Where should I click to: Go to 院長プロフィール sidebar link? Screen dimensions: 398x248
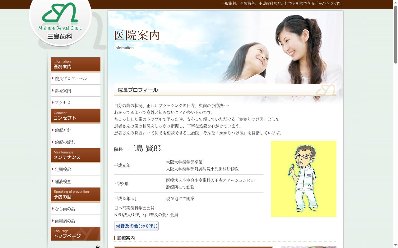coord(76,78)
